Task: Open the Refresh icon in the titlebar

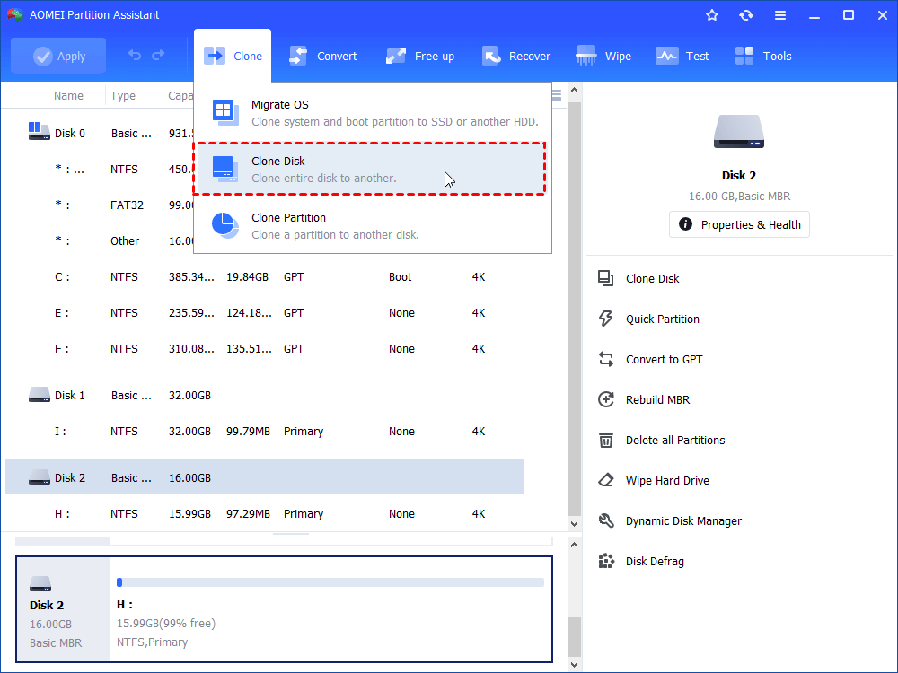Action: point(746,14)
